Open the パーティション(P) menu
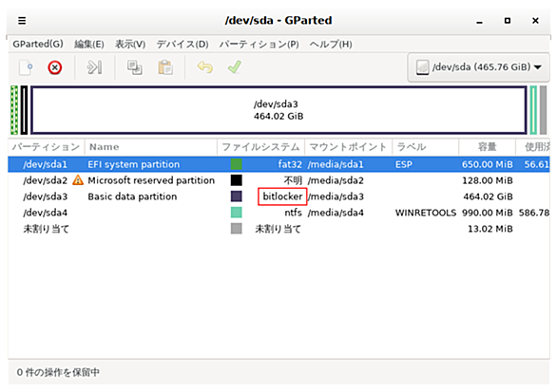557x392 pixels. [259, 44]
